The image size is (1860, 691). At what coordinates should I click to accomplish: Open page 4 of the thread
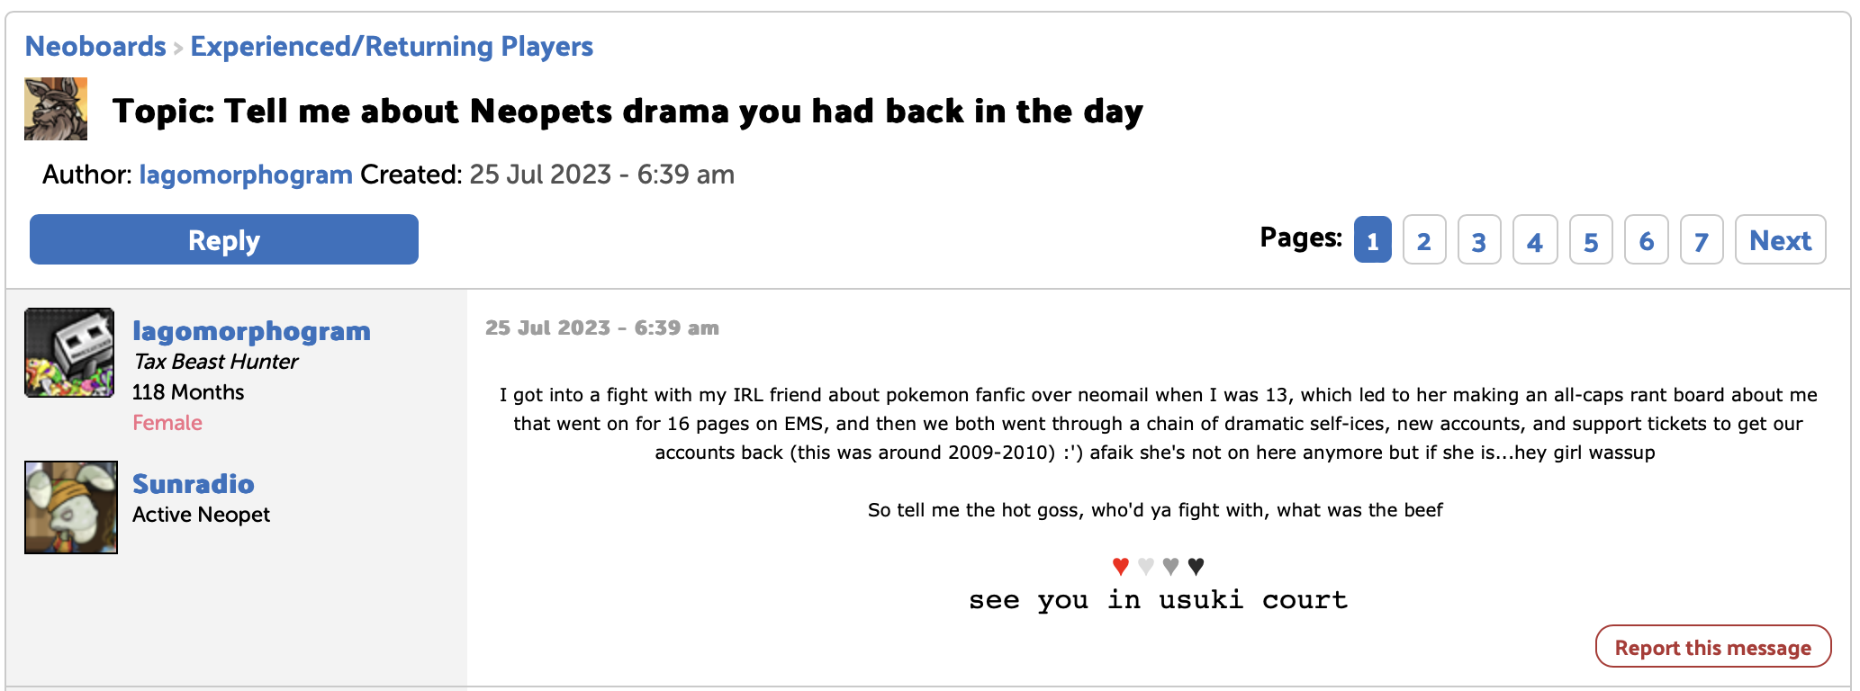pyautogui.click(x=1535, y=240)
